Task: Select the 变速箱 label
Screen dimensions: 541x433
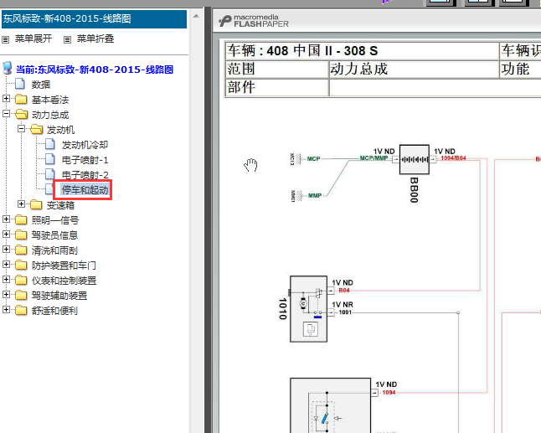Action: coord(61,205)
